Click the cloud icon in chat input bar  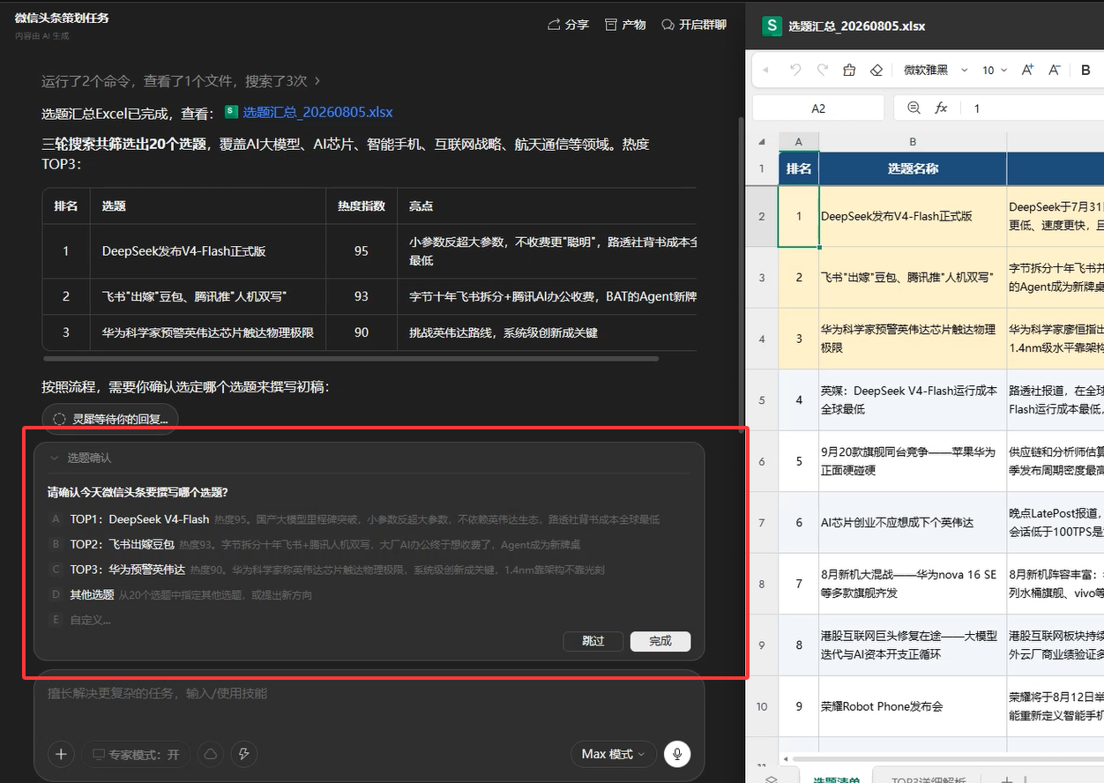pos(211,755)
